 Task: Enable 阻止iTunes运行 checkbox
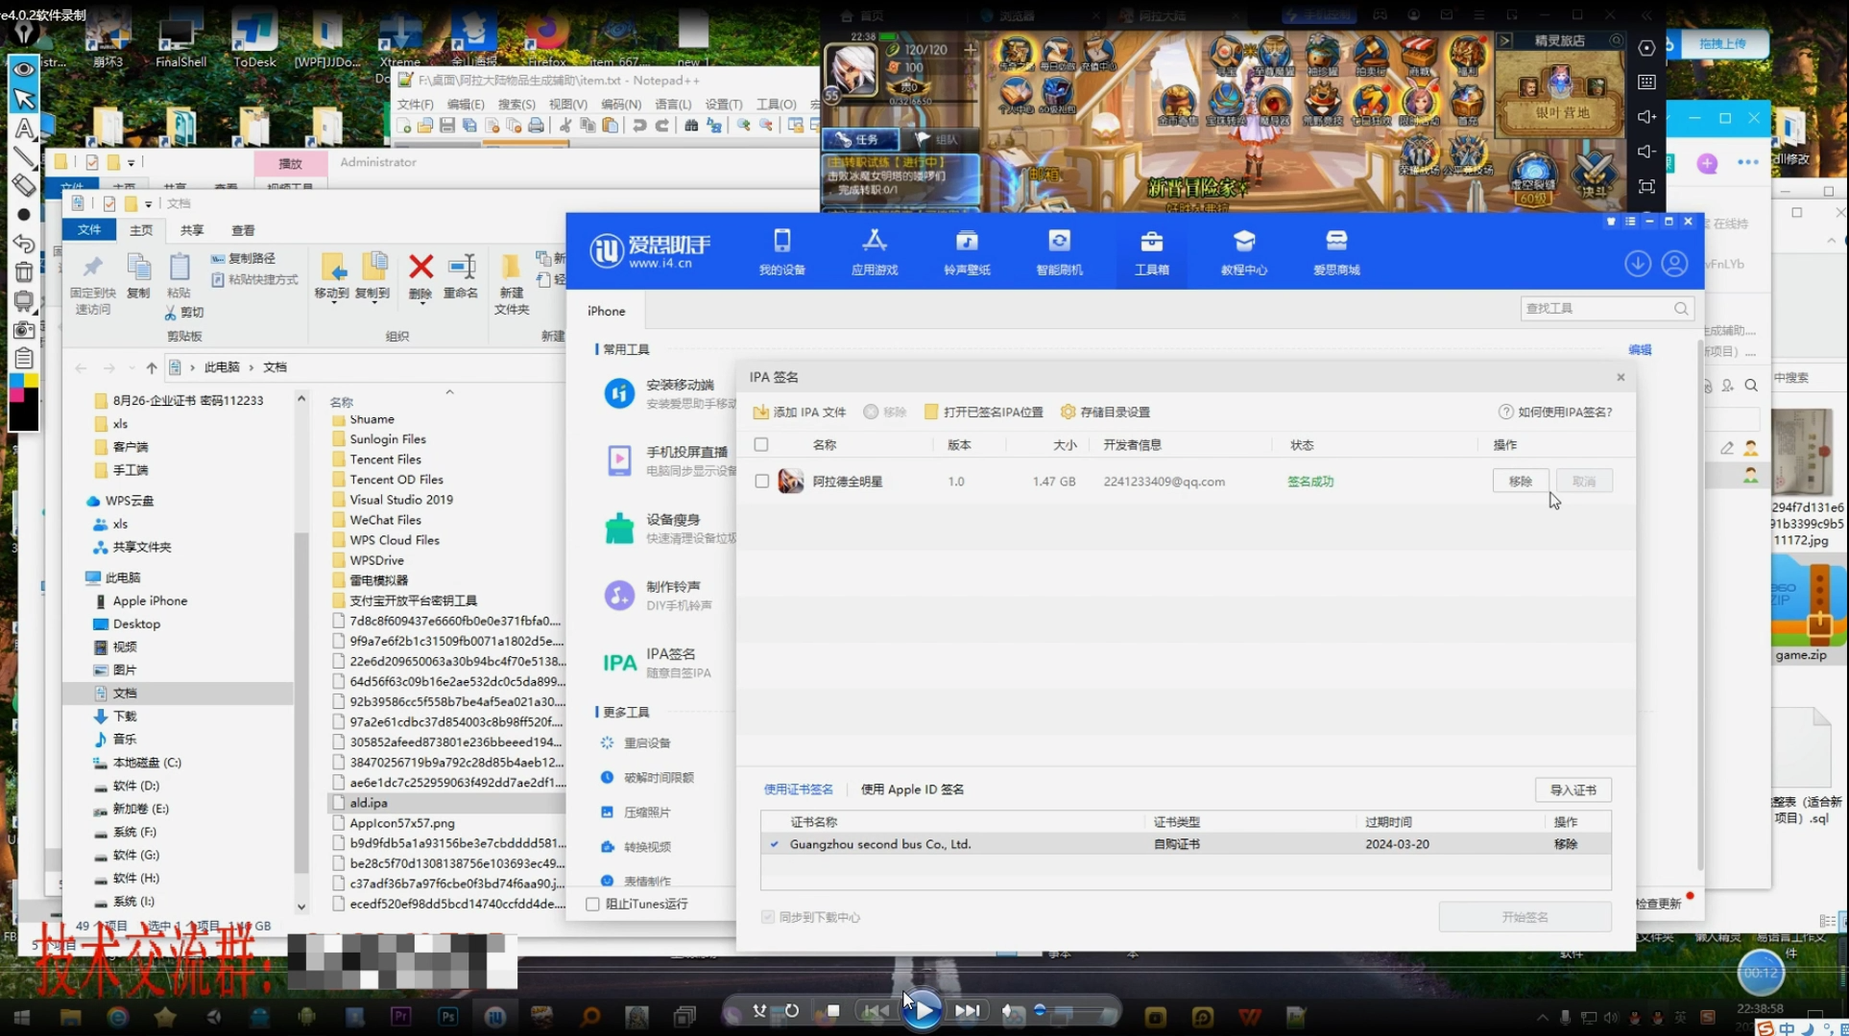593,905
